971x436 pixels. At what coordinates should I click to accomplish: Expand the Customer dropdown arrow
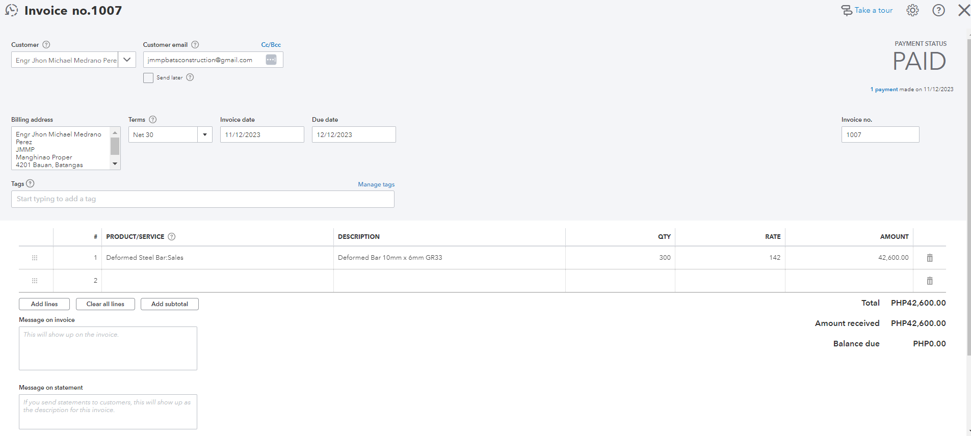[127, 60]
